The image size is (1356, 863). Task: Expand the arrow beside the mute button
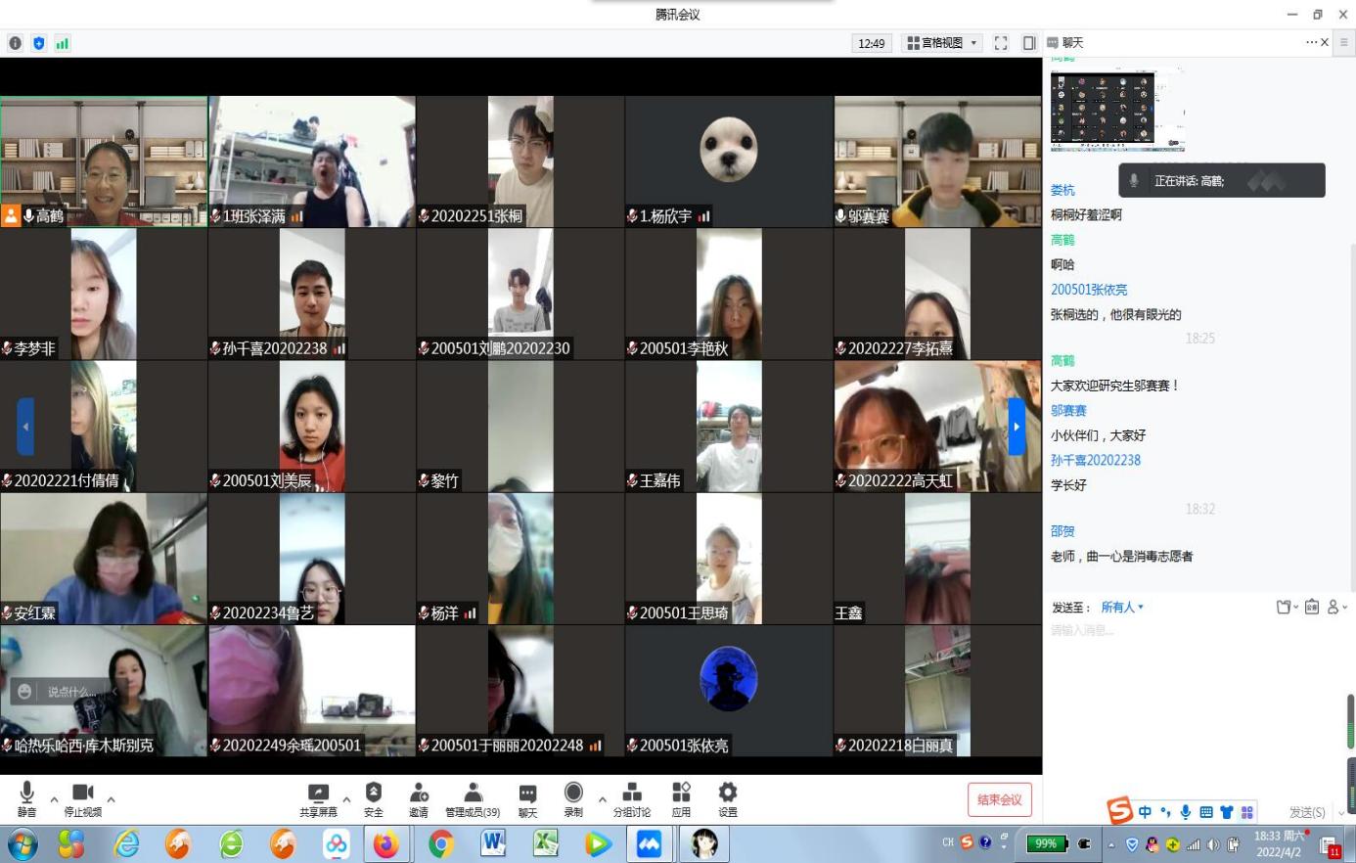tap(54, 799)
